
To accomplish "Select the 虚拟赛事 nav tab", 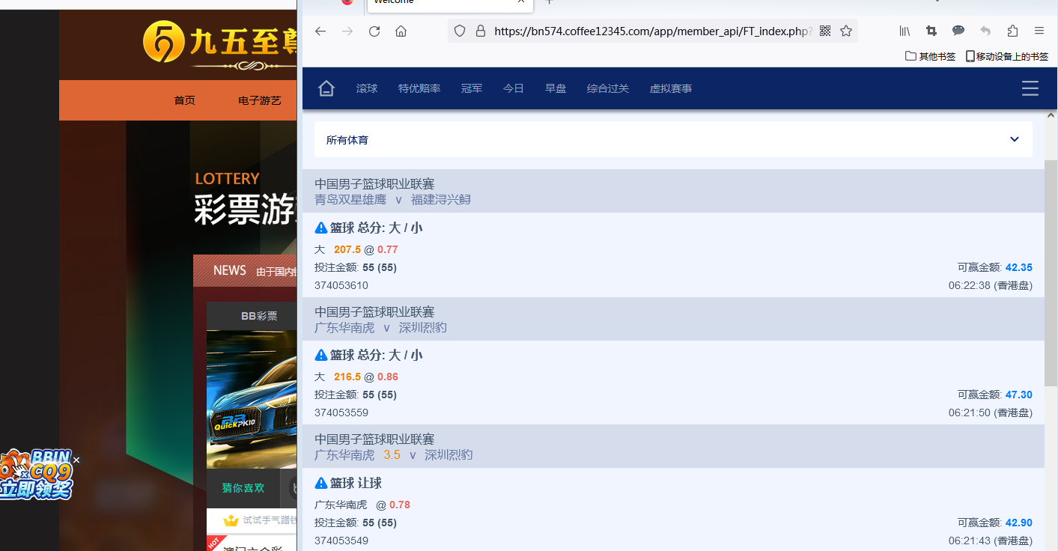I will (x=671, y=88).
